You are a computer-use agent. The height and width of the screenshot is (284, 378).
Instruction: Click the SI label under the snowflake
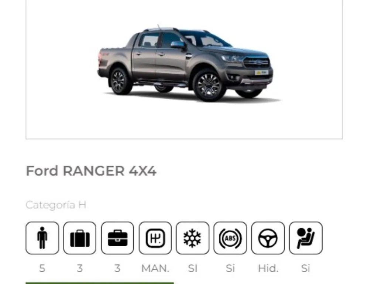[x=193, y=268]
